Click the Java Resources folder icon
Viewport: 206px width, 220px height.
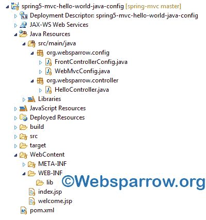click(x=23, y=34)
